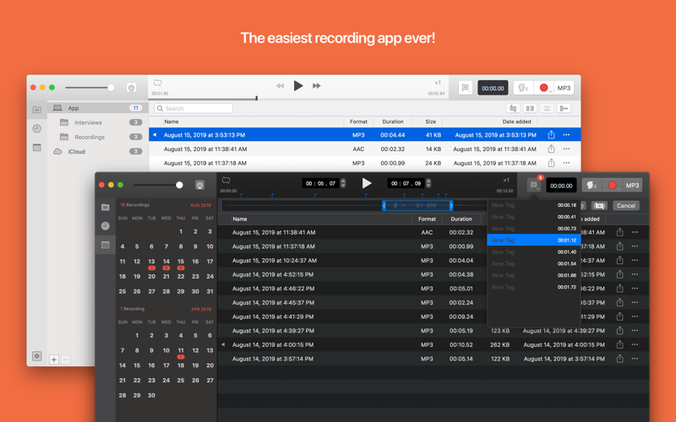This screenshot has height=422, width=676.
Task: Select the iCloud source
Action: (x=97, y=152)
